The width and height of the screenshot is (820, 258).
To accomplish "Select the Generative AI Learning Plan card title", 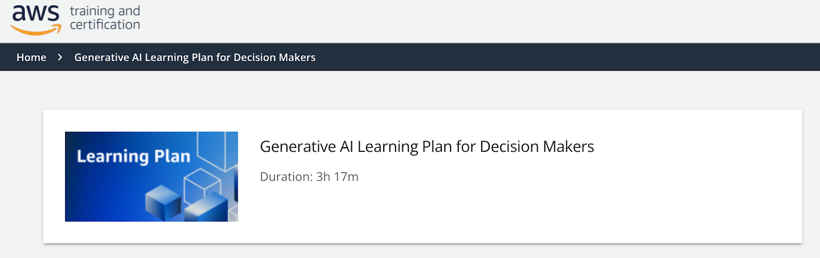I will click(426, 147).
